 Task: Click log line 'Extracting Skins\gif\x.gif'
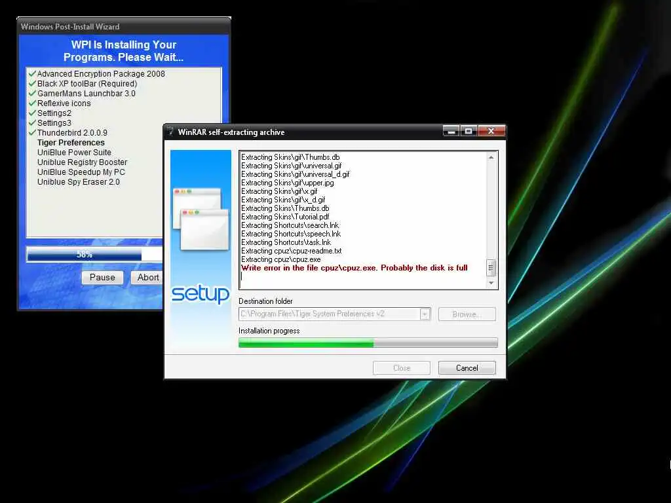click(279, 191)
